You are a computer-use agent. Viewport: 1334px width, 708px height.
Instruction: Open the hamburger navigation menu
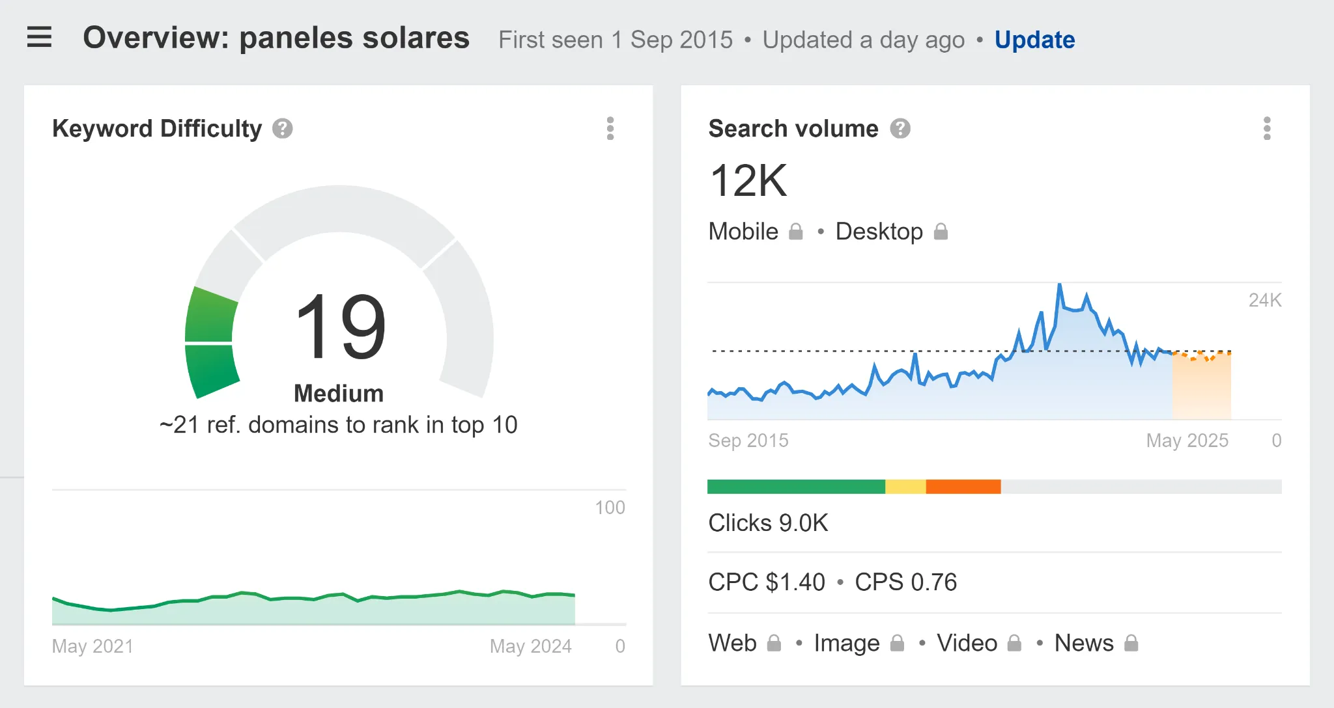(39, 37)
